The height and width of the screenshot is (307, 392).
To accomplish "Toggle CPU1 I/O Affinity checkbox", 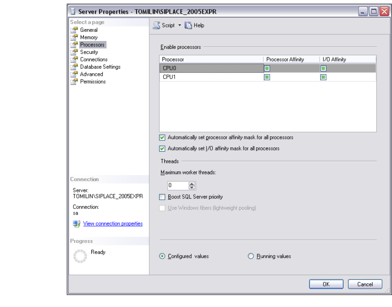I will point(323,77).
